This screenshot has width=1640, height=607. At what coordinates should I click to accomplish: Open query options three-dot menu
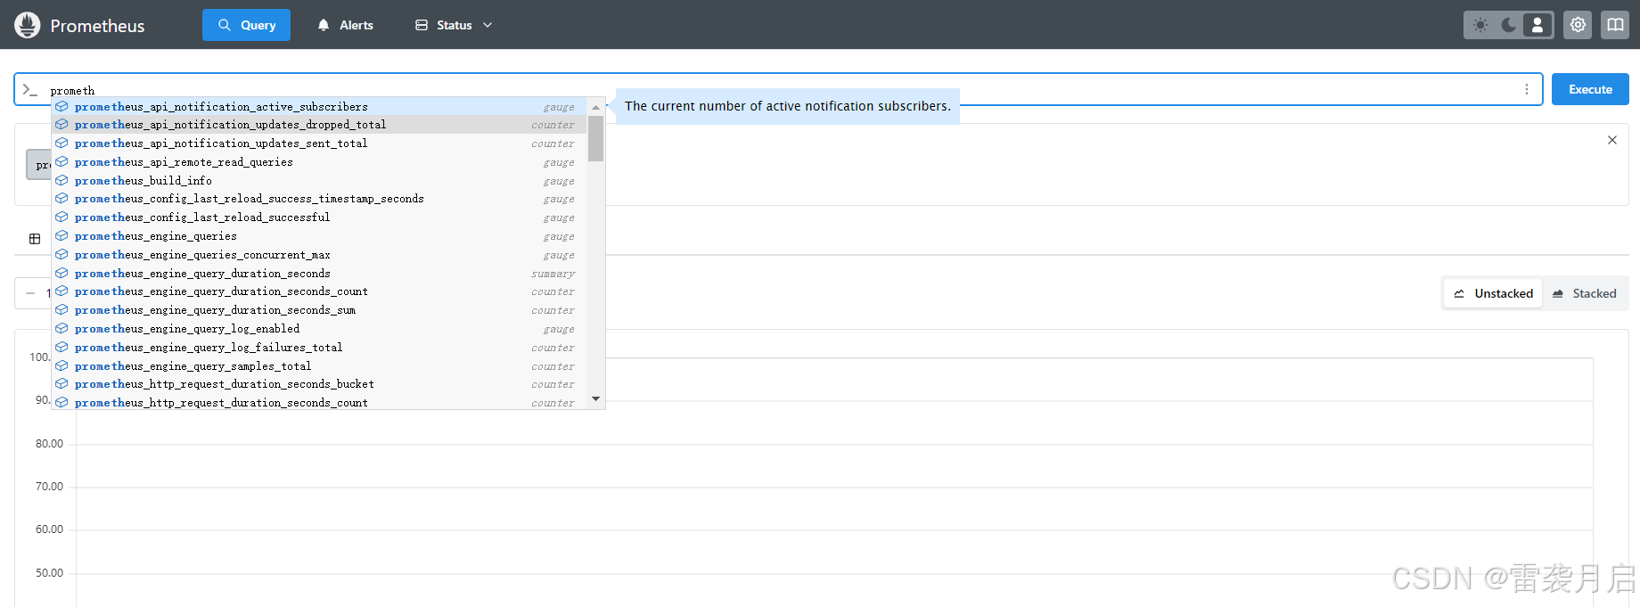1527,89
